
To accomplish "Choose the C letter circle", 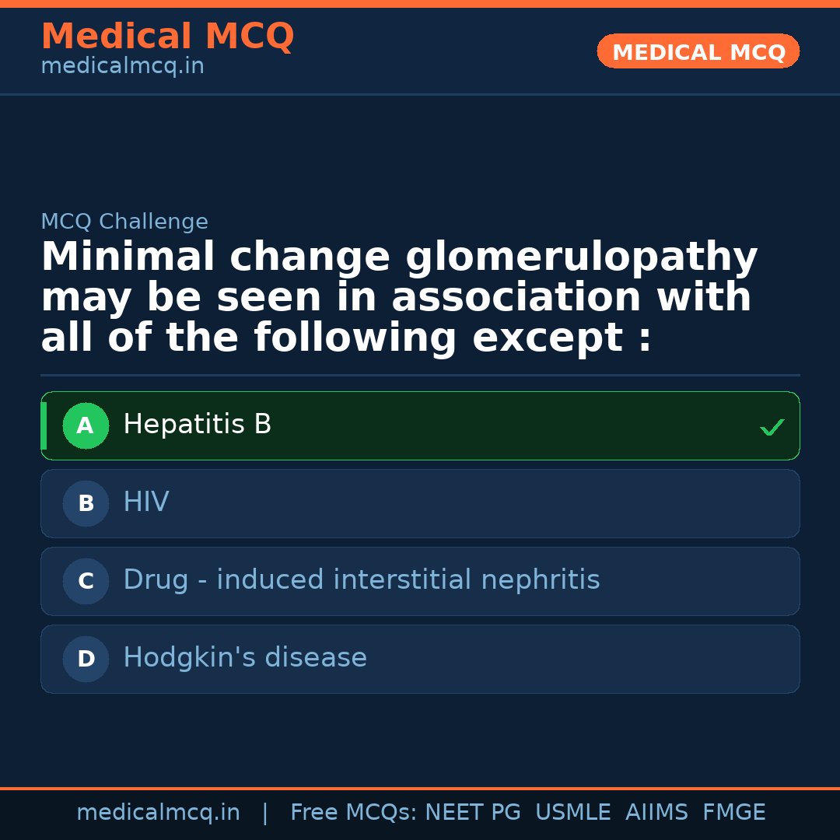I will 86,581.
